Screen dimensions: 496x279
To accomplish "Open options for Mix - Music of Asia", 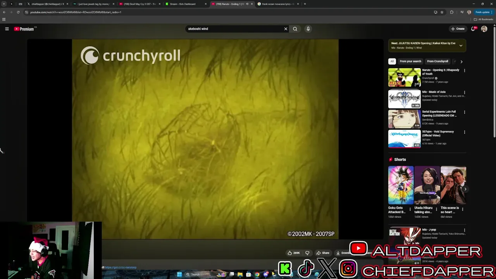I will click(x=464, y=92).
